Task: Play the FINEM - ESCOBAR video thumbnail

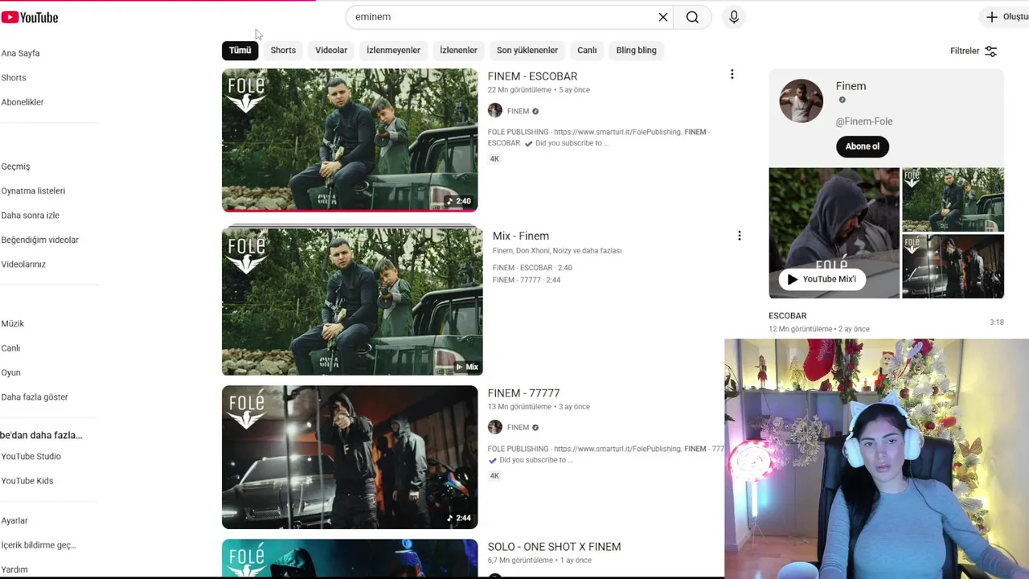Action: coord(350,140)
